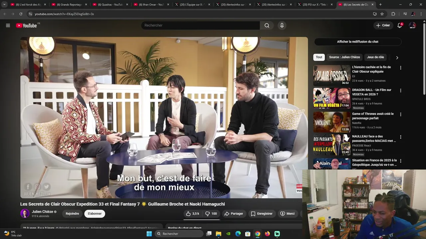Save the video with Enregistrer
Viewport: 426px width, 239px height.
[262, 214]
